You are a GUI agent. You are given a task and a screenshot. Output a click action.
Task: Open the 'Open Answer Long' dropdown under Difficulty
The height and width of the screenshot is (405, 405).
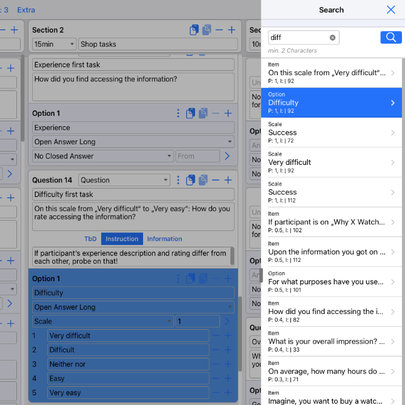pos(133,307)
